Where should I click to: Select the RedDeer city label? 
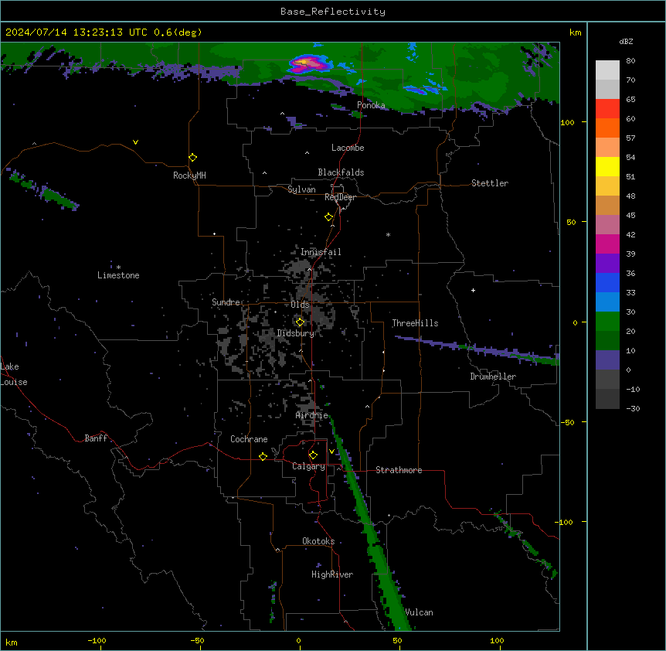pos(340,197)
